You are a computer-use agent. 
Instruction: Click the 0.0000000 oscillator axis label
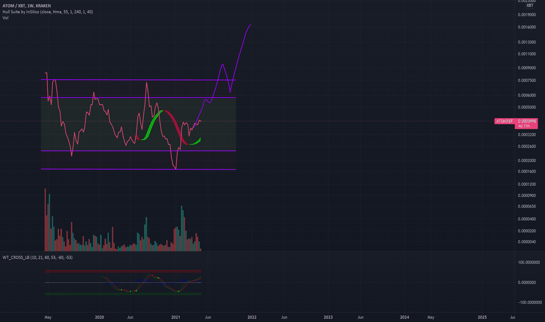pyautogui.click(x=526, y=282)
